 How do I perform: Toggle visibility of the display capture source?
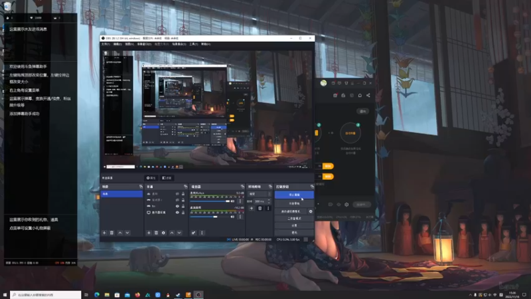coord(177,213)
